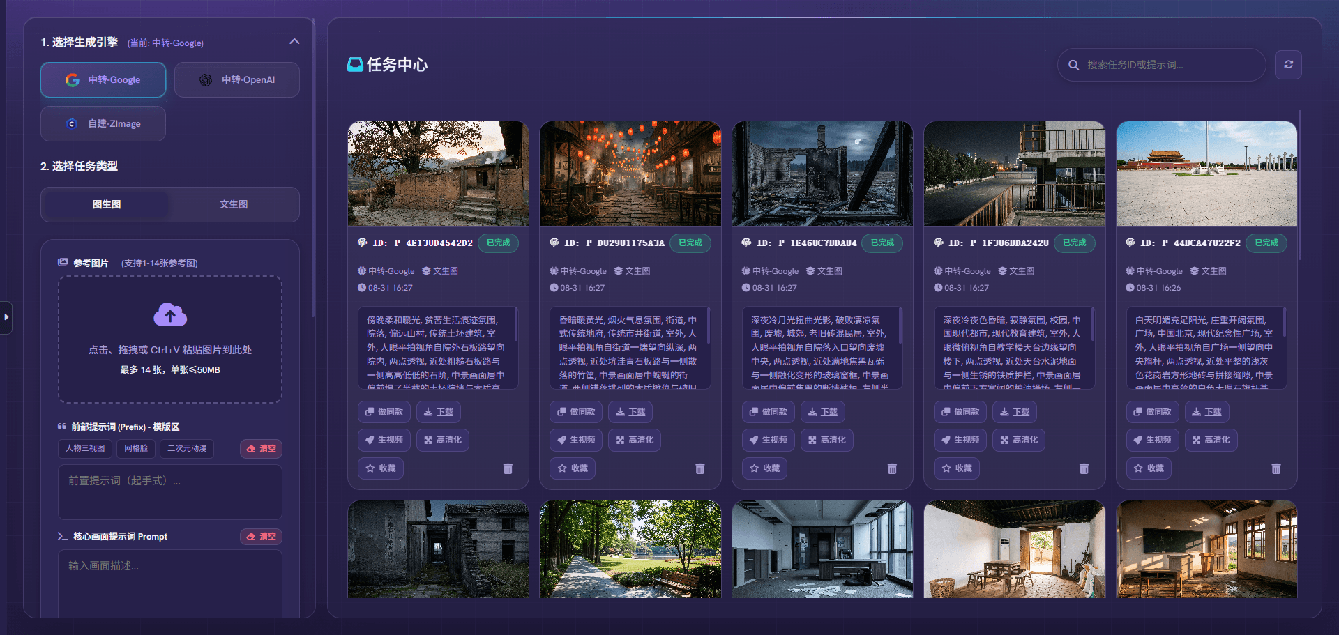
Task: Delete task P-D82981175A3A with trash icon
Action: tap(699, 468)
